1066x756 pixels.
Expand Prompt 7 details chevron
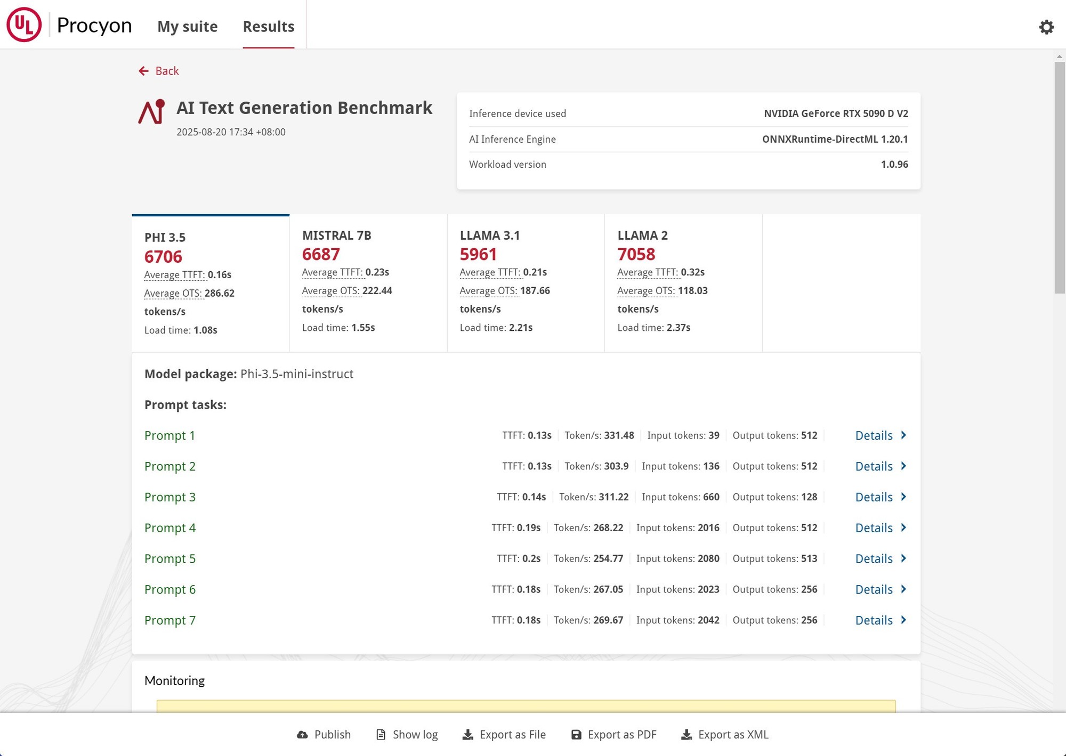903,620
